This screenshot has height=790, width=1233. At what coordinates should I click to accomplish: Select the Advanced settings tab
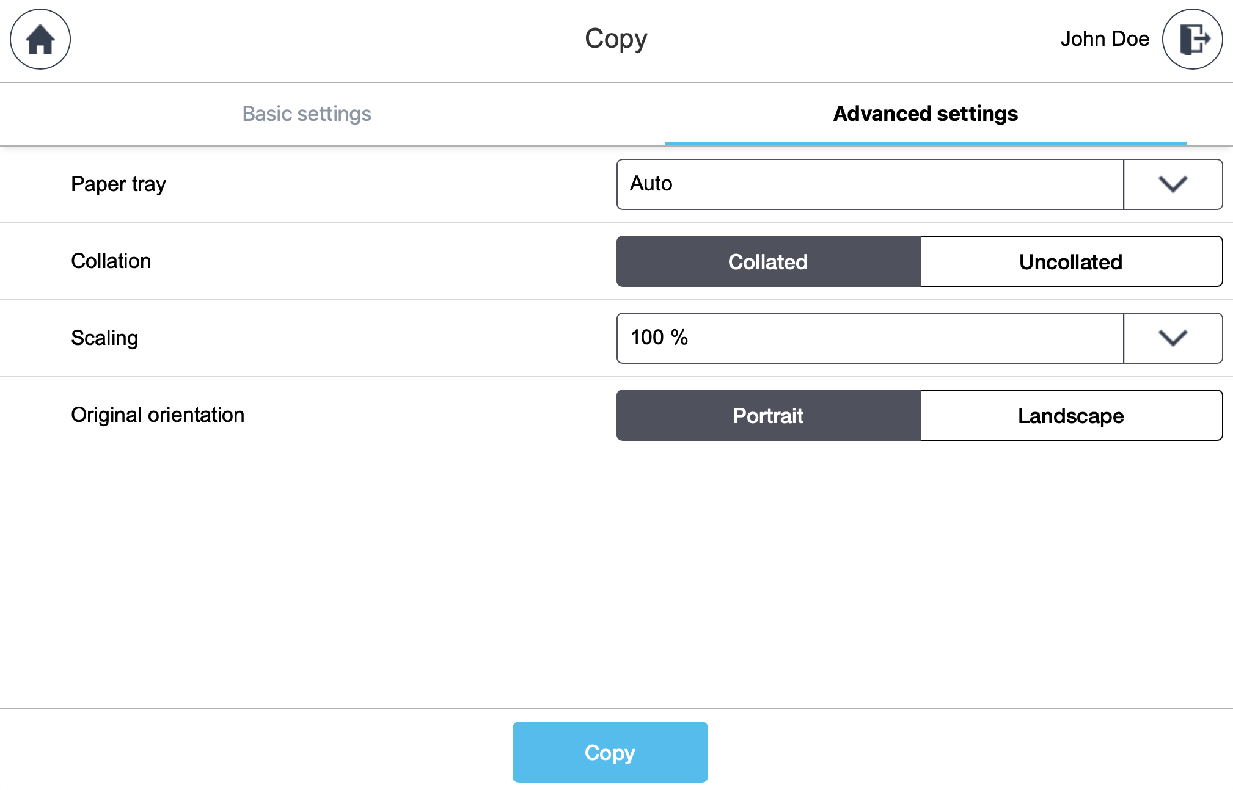pos(925,114)
